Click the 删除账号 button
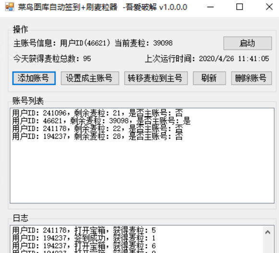The height and width of the screenshot is (253, 279). [x=252, y=78]
